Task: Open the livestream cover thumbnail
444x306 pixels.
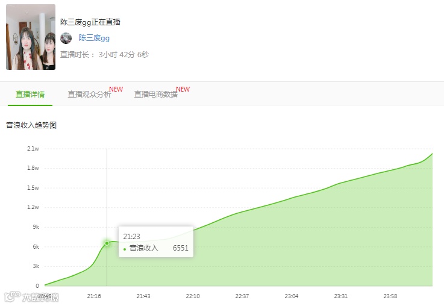Action: (x=31, y=37)
